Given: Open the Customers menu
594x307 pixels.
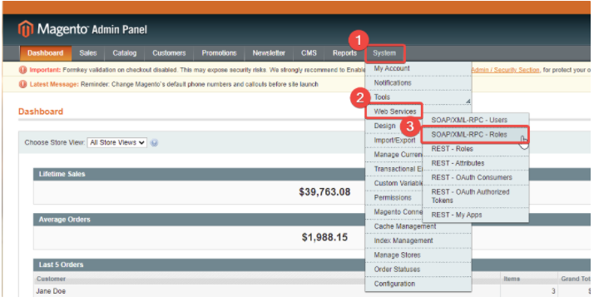Looking at the screenshot, I should pos(169,53).
